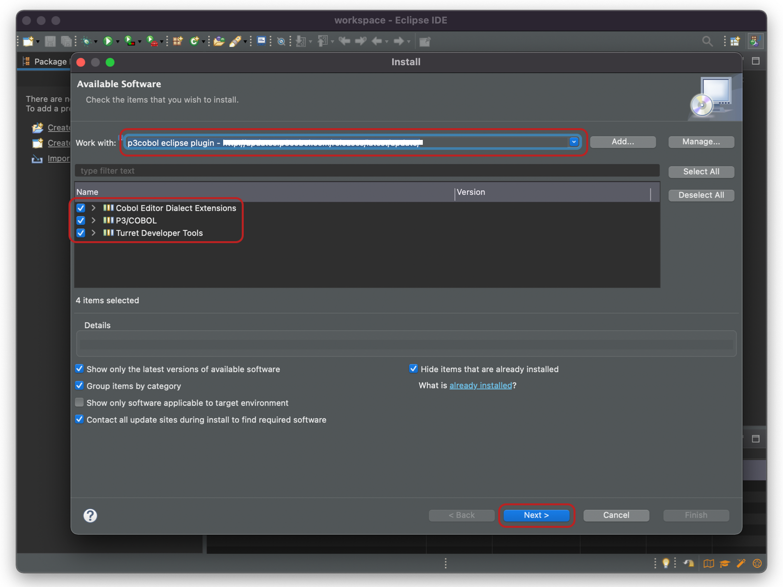Uncheck the P3/COBOL checkbox
Image resolution: width=783 pixels, height=587 pixels.
[81, 220]
